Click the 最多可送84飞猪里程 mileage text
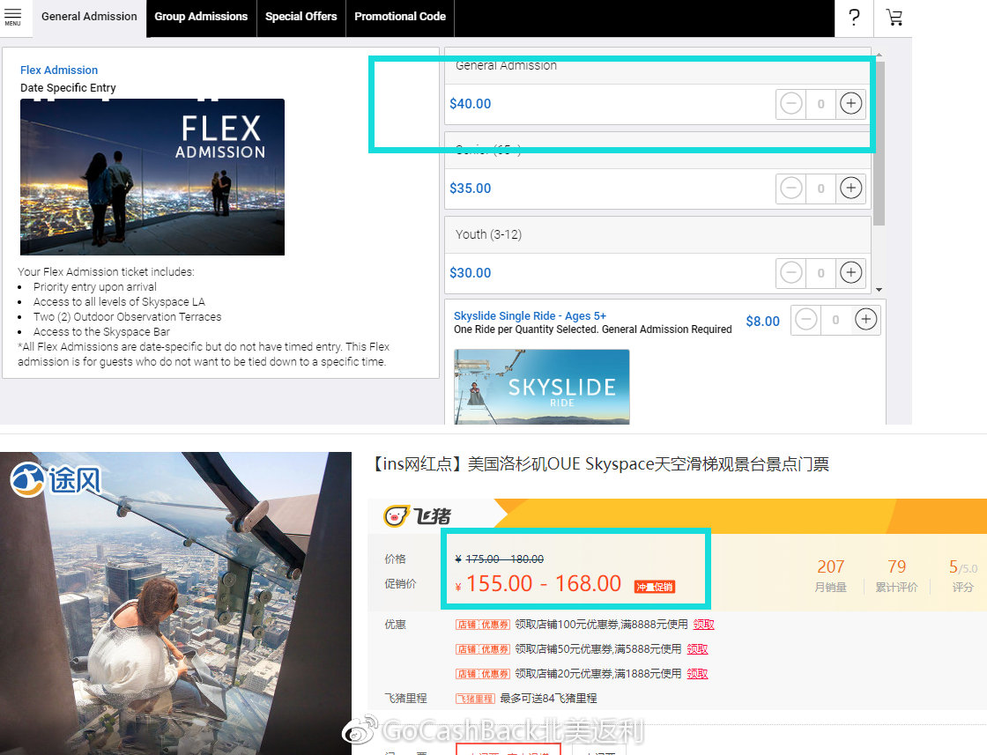The width and height of the screenshot is (987, 755). click(548, 699)
